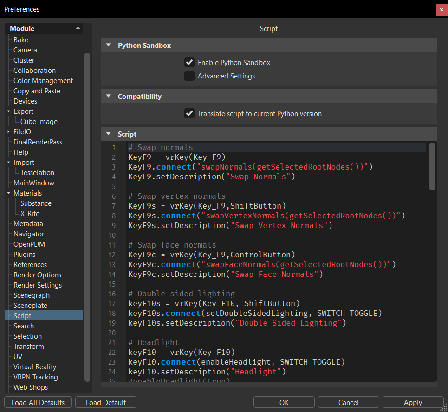Select the Camera module
The height and width of the screenshot is (412, 448).
(x=25, y=50)
